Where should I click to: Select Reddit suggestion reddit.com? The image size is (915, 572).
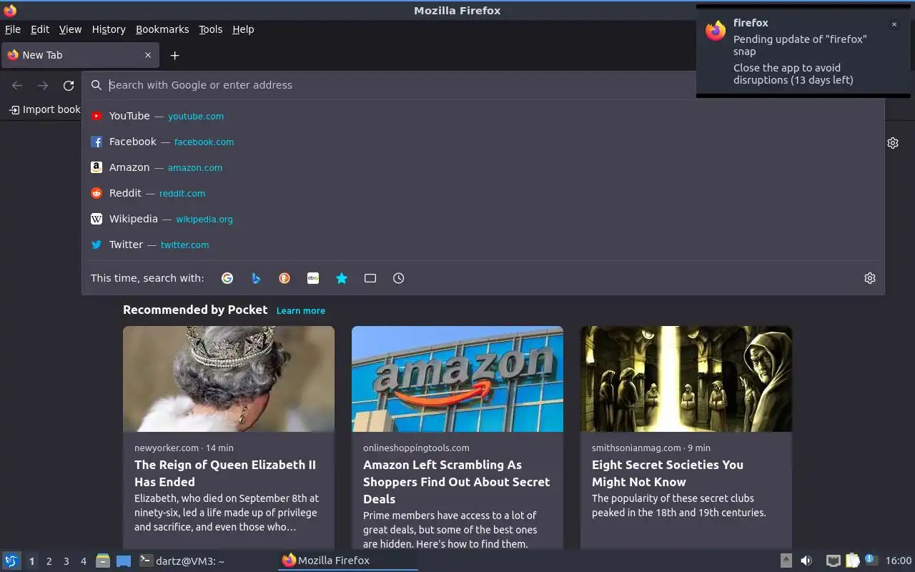click(483, 193)
